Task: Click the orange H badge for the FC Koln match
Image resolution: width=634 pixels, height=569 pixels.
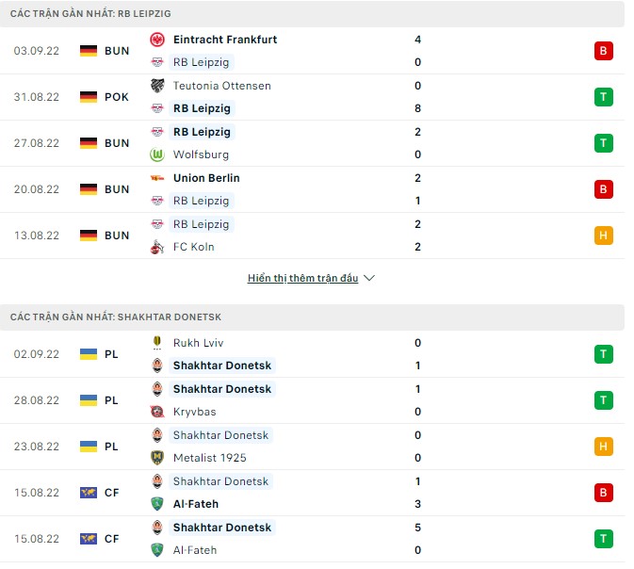Action: 604,236
